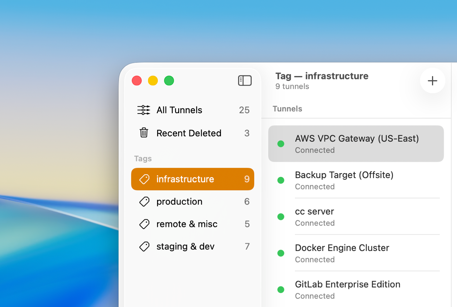Click the All Tunnels count 25
Viewport: 457px width, 307px height.
(244, 110)
